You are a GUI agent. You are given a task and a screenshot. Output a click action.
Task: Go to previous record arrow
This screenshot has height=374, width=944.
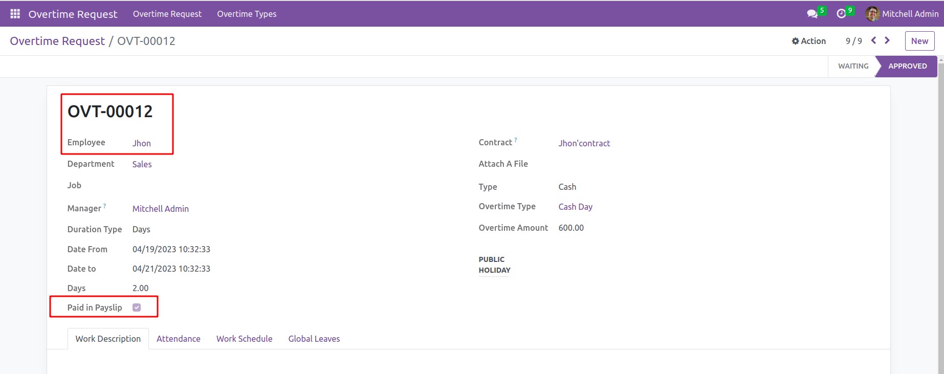pos(874,40)
